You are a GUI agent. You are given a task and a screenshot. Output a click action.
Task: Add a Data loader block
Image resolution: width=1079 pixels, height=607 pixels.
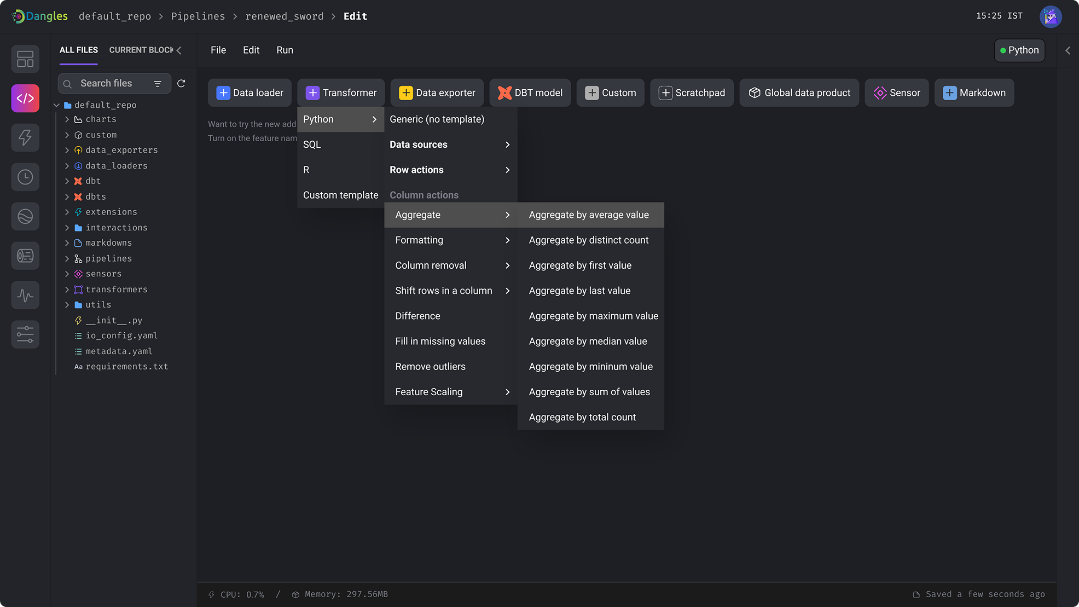tap(250, 93)
